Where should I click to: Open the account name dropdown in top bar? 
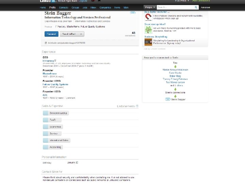pos(182,1)
